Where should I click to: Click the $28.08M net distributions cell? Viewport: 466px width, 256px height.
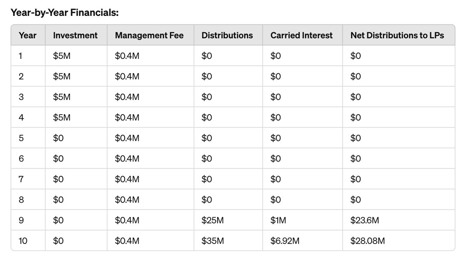pyautogui.click(x=367, y=241)
